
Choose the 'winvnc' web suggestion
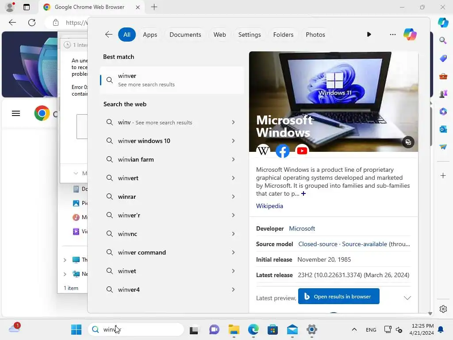pos(172,234)
